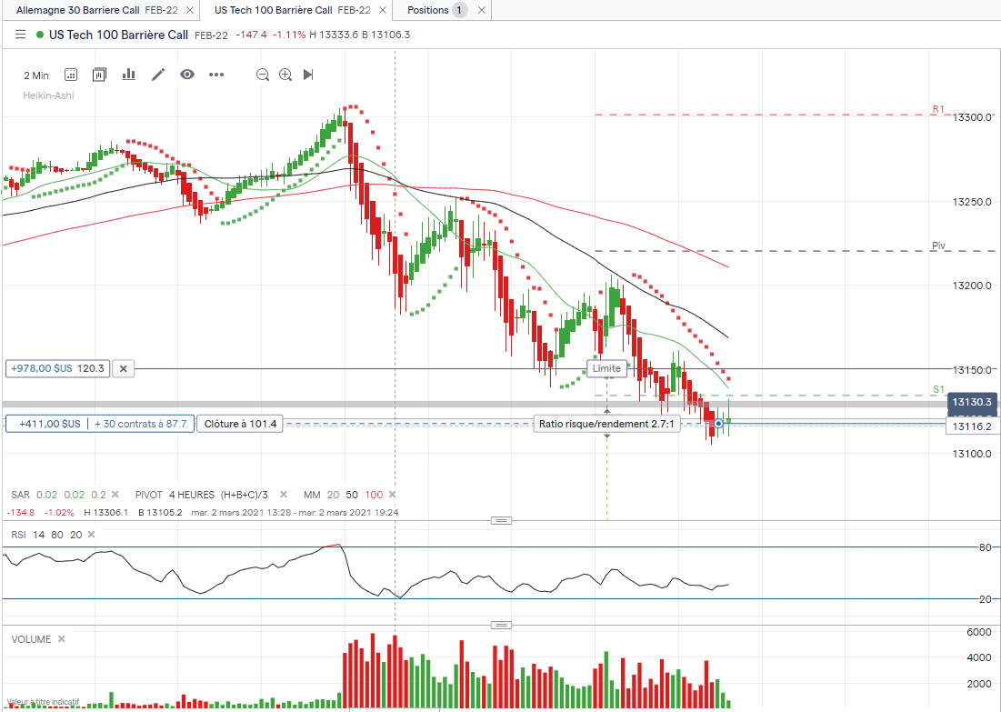Remove the MM moving averages indicator
Image resolution: width=1001 pixels, height=712 pixels.
pos(392,495)
